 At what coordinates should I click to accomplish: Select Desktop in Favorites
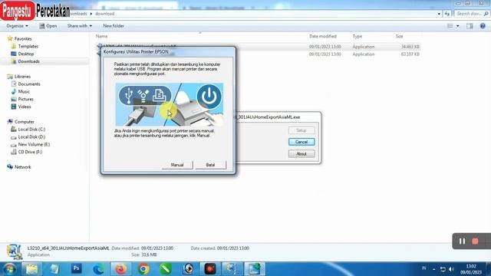(x=25, y=54)
